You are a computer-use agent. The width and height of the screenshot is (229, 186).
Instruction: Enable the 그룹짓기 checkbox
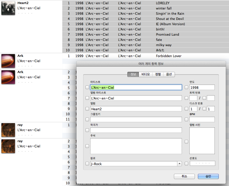point(87,119)
